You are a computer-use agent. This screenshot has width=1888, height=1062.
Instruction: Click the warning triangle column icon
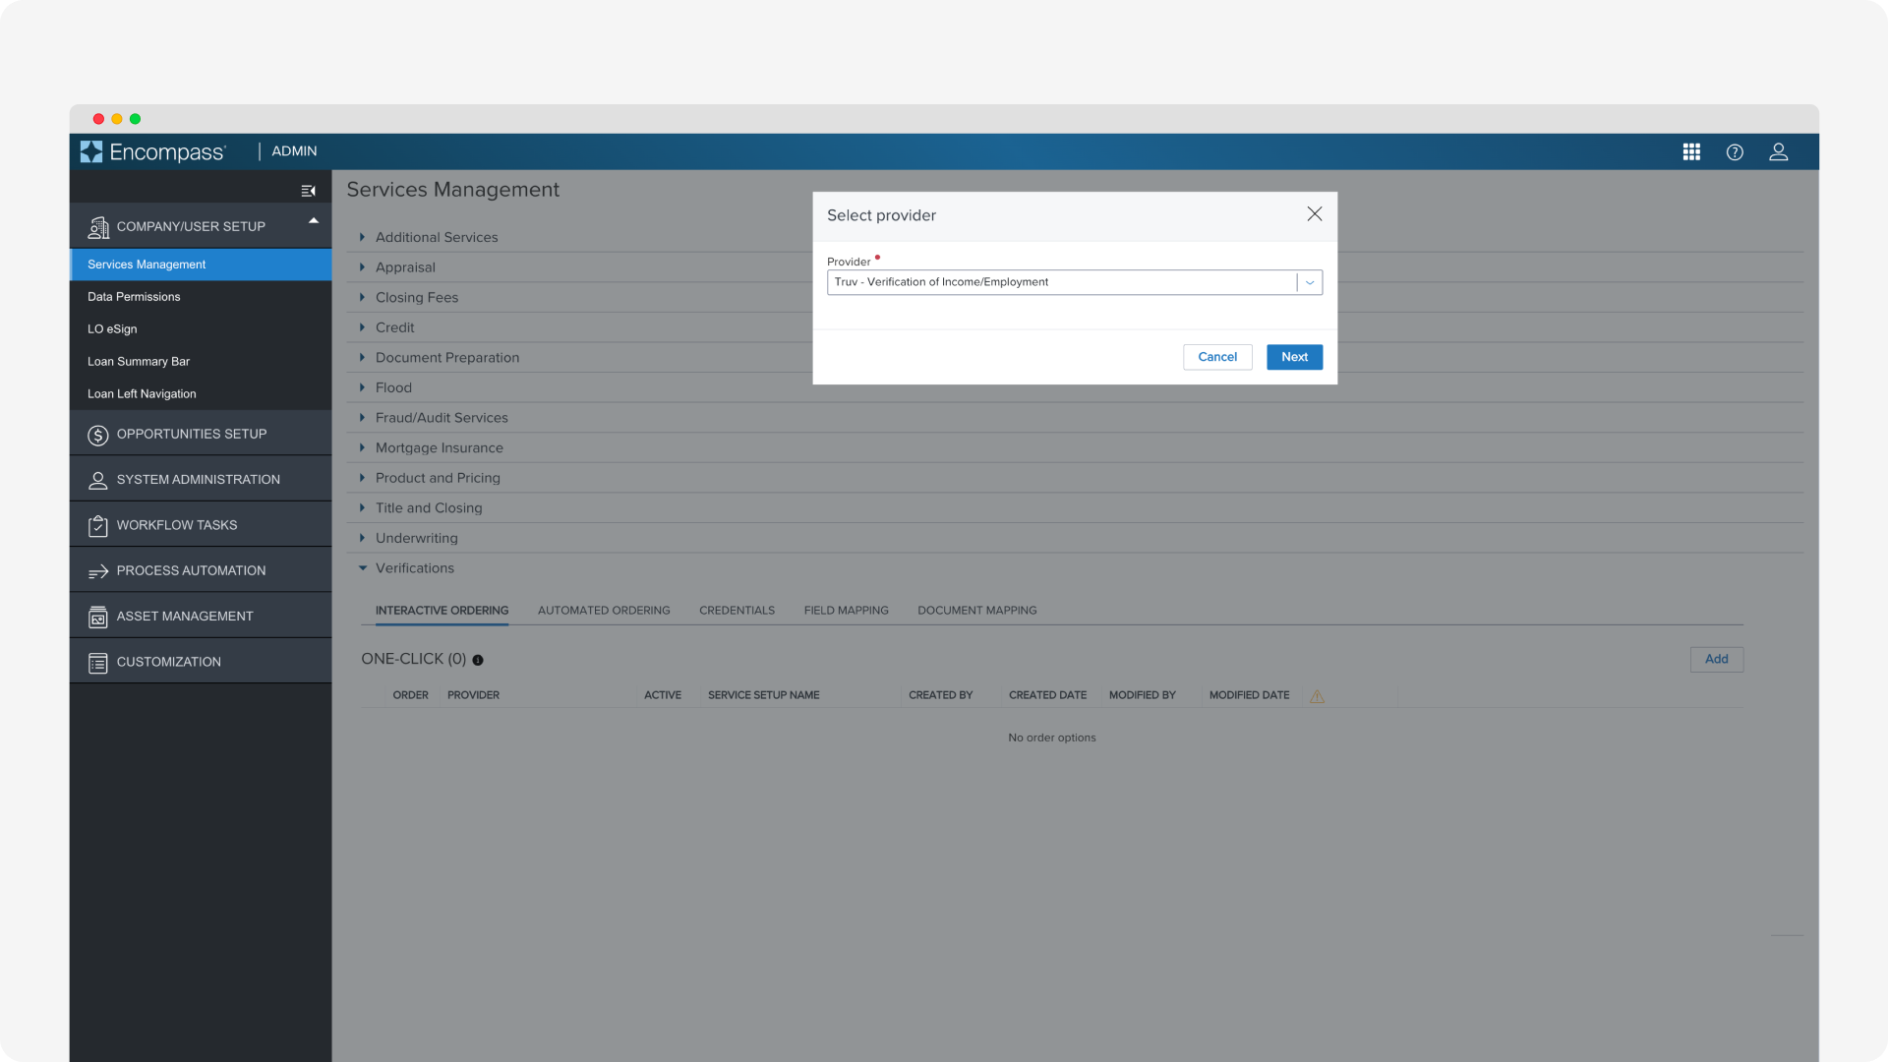tap(1317, 696)
